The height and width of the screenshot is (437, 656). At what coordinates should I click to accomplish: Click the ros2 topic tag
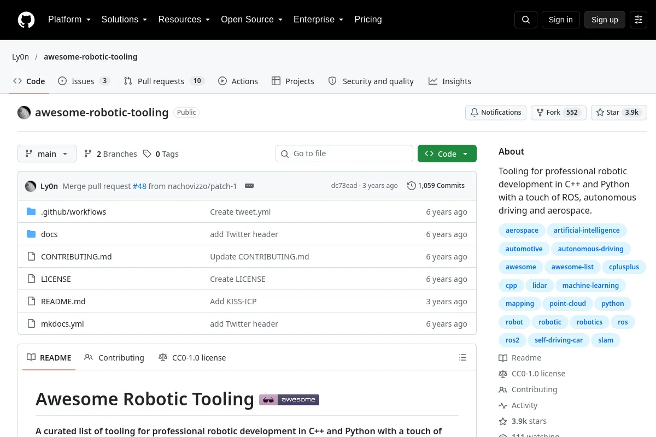(512, 340)
